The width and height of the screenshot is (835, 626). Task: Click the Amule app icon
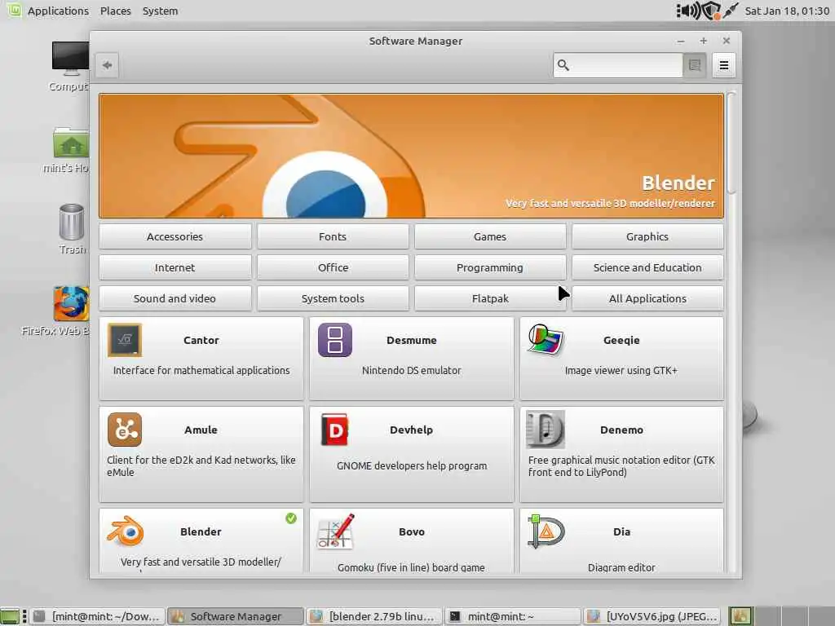[125, 429]
